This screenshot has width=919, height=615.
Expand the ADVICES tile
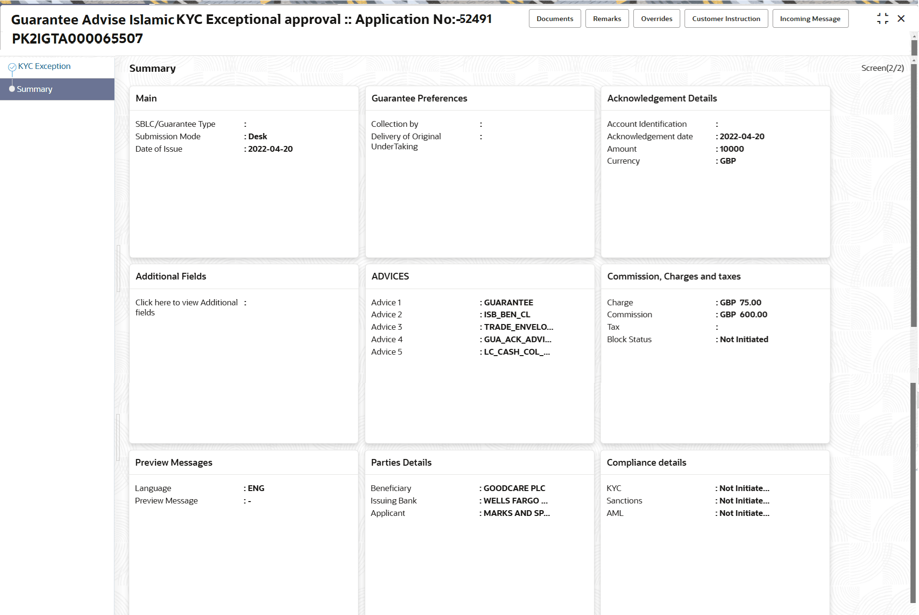(x=390, y=276)
